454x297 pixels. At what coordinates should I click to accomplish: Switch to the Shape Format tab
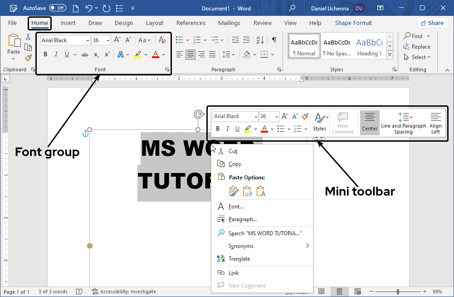[353, 23]
